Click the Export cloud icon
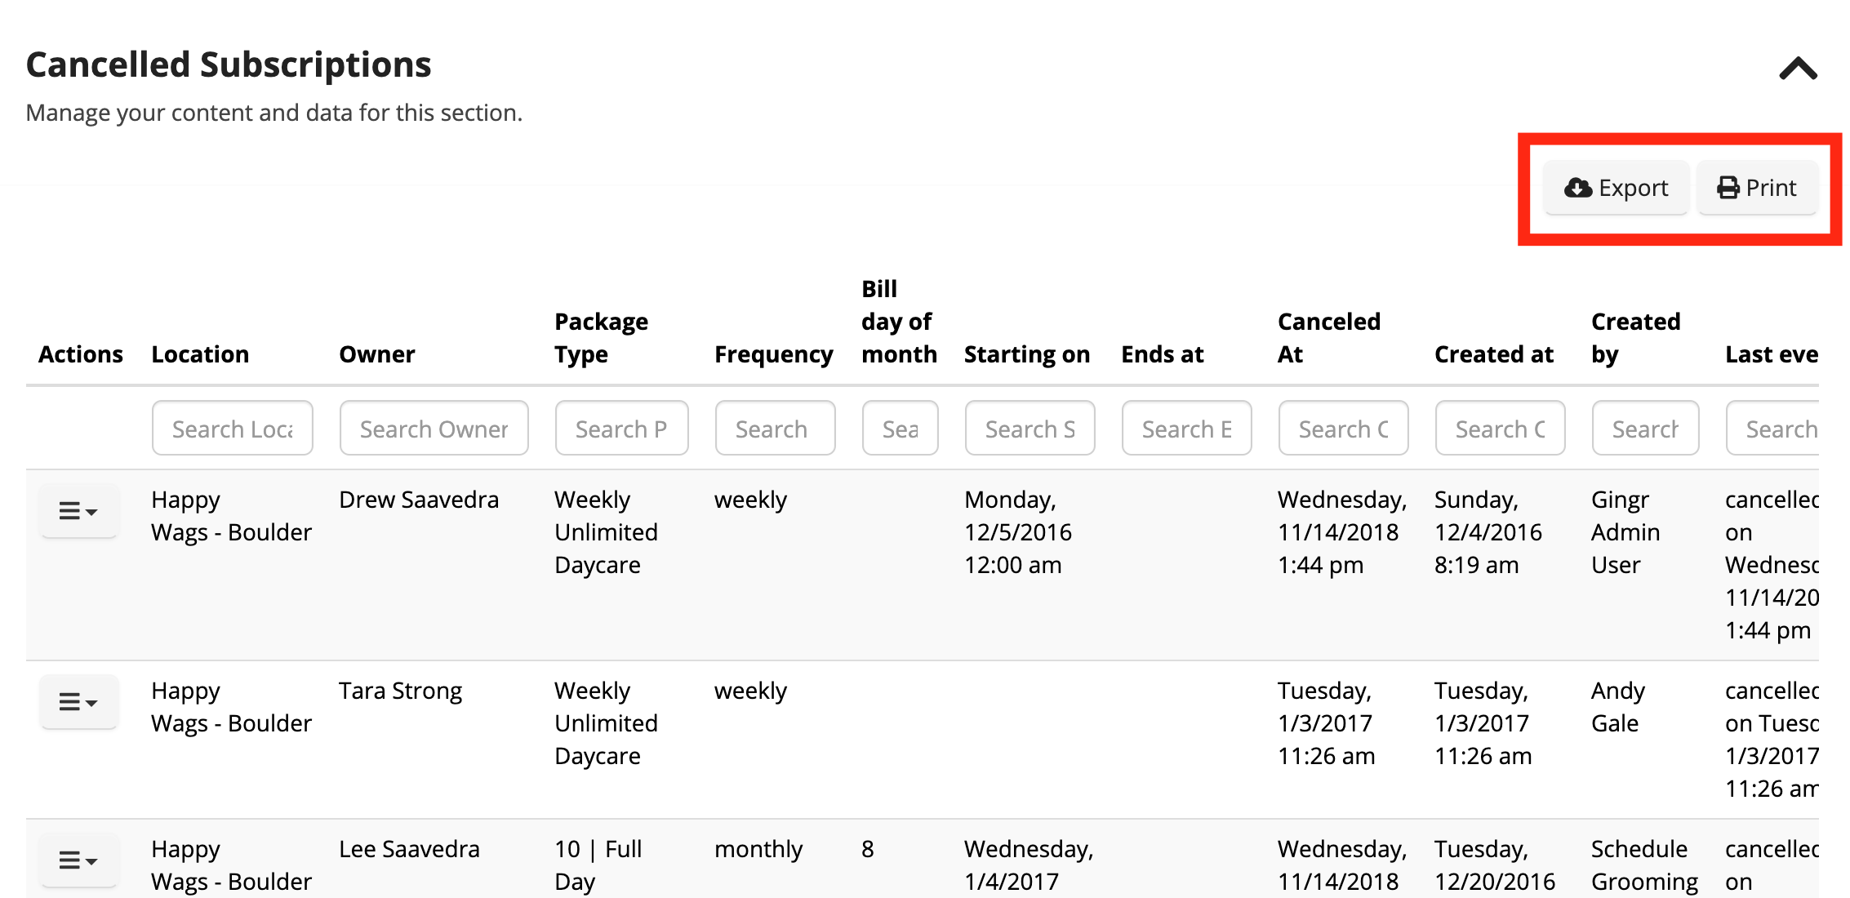The image size is (1850, 898). tap(1577, 187)
